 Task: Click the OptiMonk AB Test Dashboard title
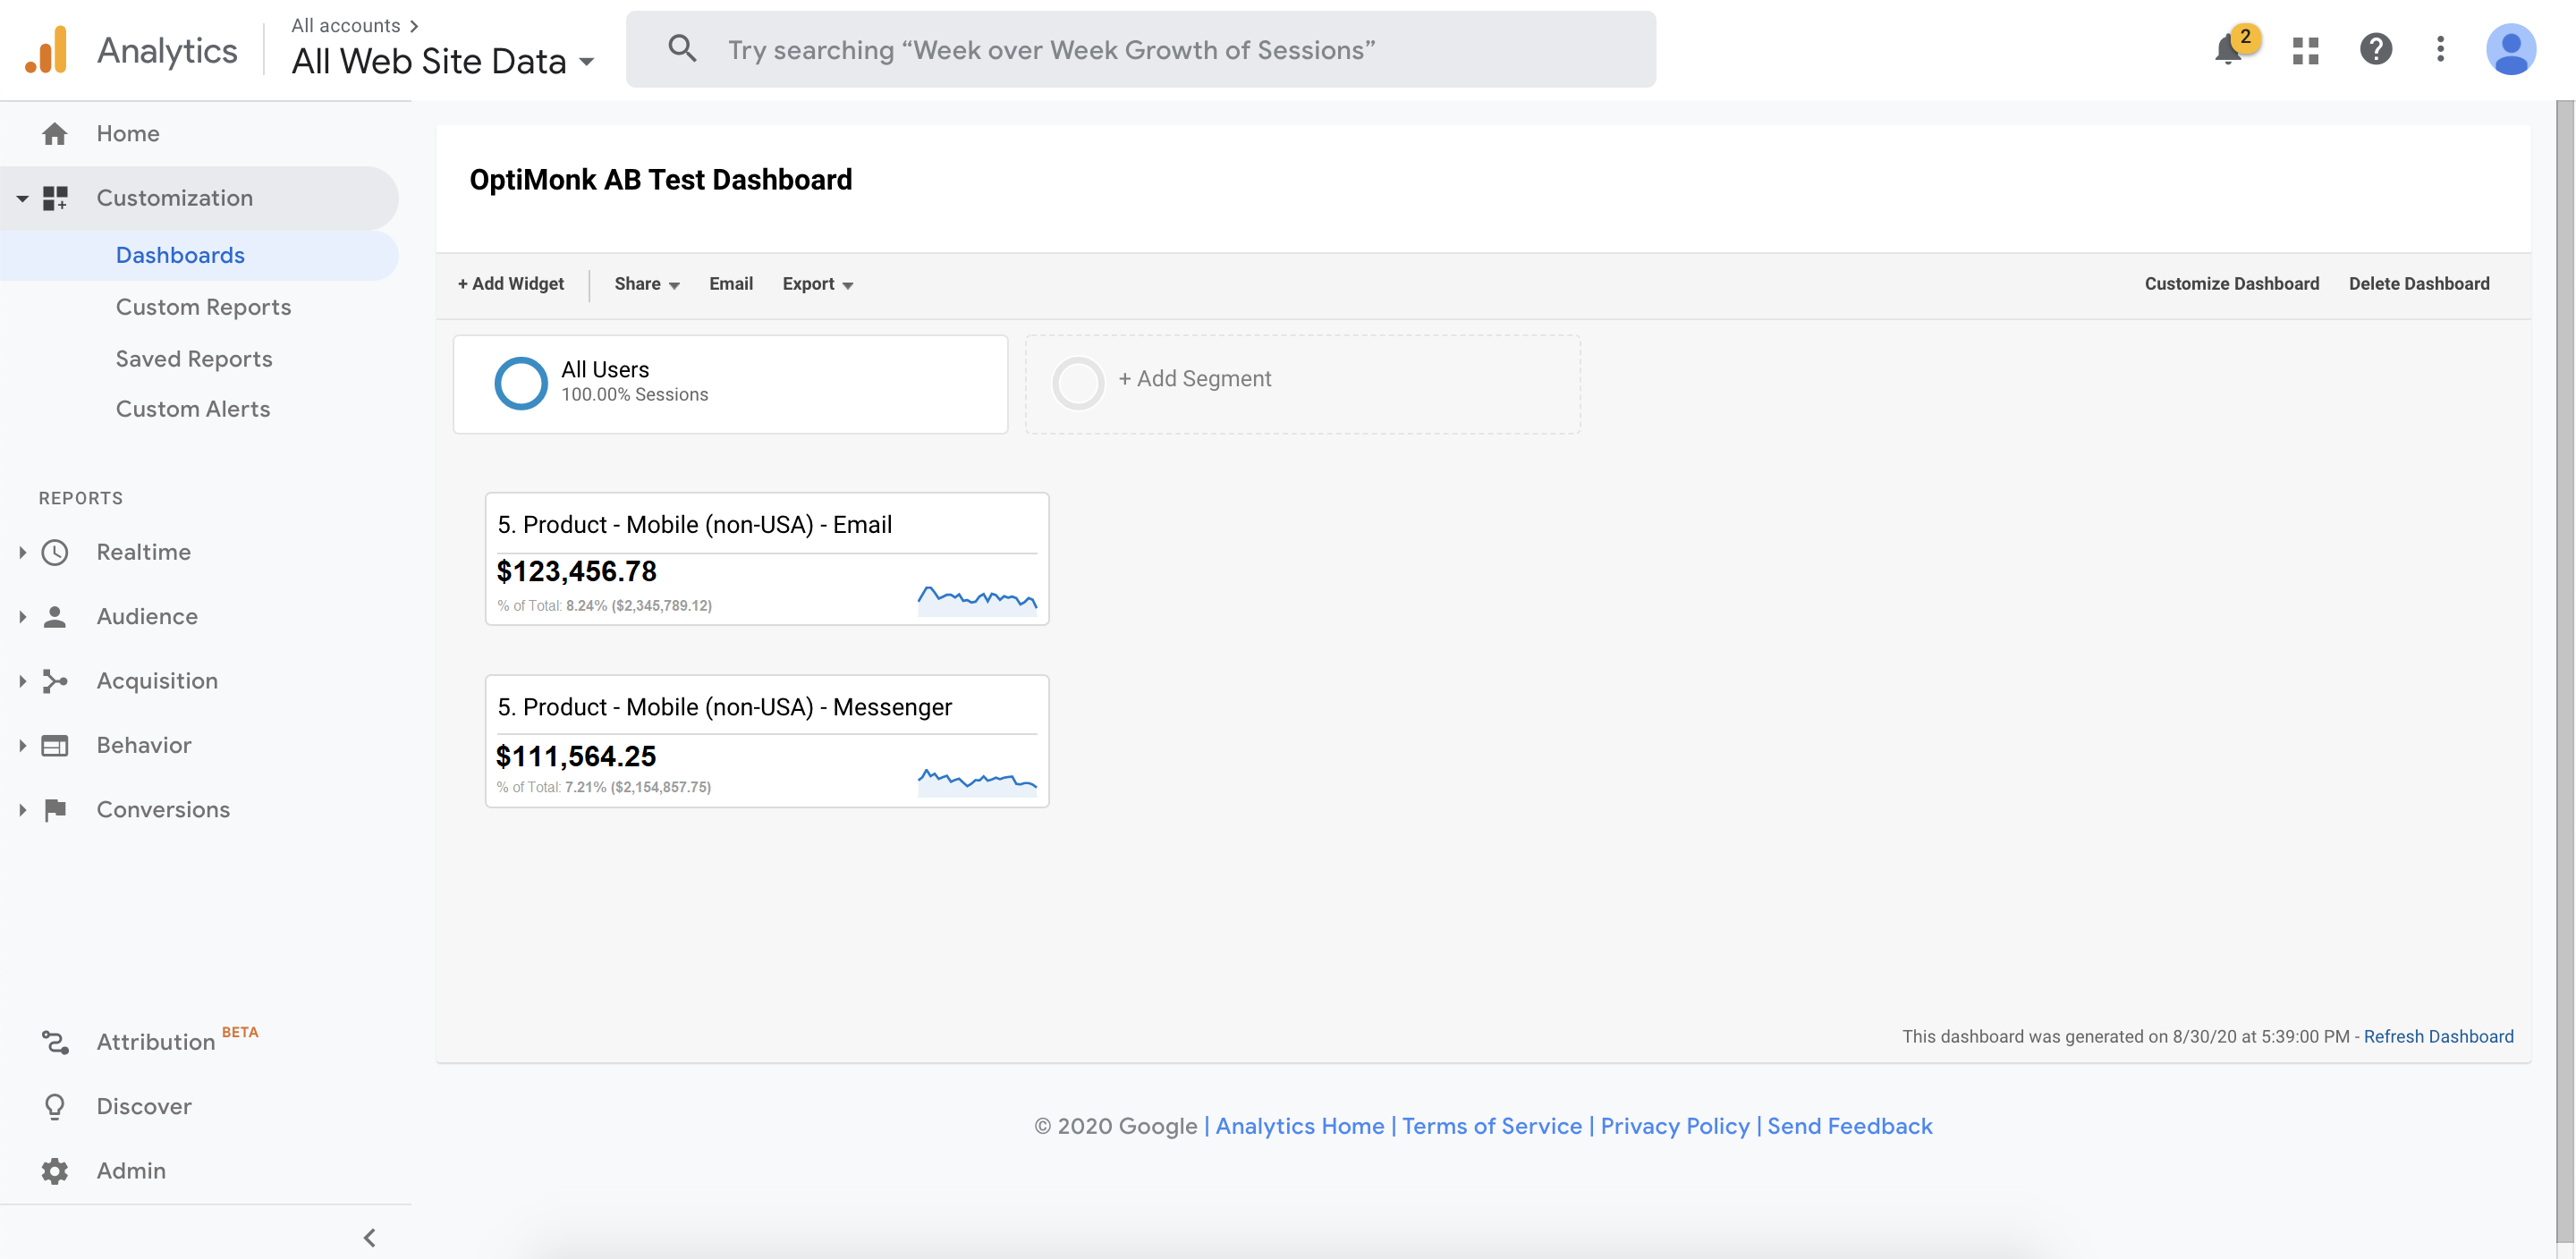[660, 180]
